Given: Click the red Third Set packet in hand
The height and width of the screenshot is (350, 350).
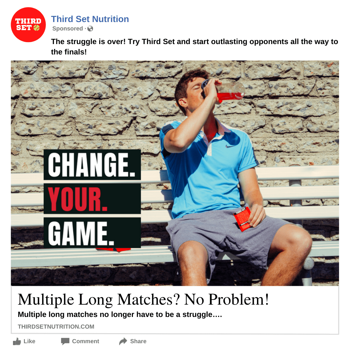Looking at the screenshot, I should [242, 219].
